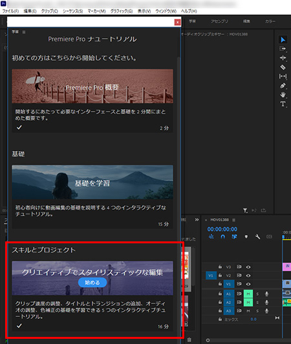Screen dimensions: 291x344
Task: Enable voice-over record on A2
Action: [266, 302]
